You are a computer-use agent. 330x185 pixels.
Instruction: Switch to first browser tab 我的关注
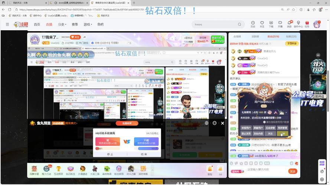pos(27,3)
